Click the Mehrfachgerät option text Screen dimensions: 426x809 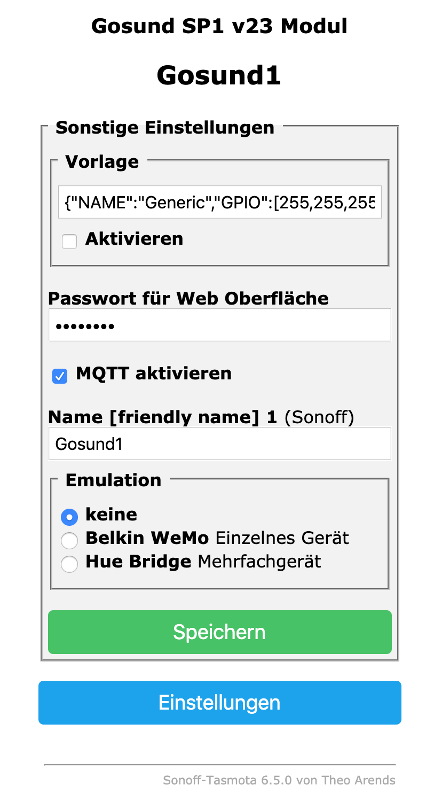259,562
